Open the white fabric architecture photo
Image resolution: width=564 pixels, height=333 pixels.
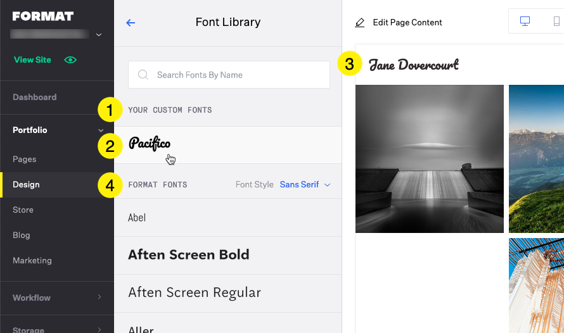(x=536, y=286)
